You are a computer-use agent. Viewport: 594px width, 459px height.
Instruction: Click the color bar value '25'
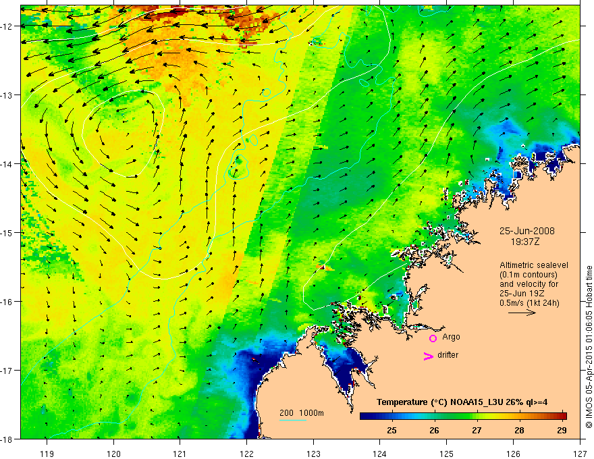click(391, 430)
